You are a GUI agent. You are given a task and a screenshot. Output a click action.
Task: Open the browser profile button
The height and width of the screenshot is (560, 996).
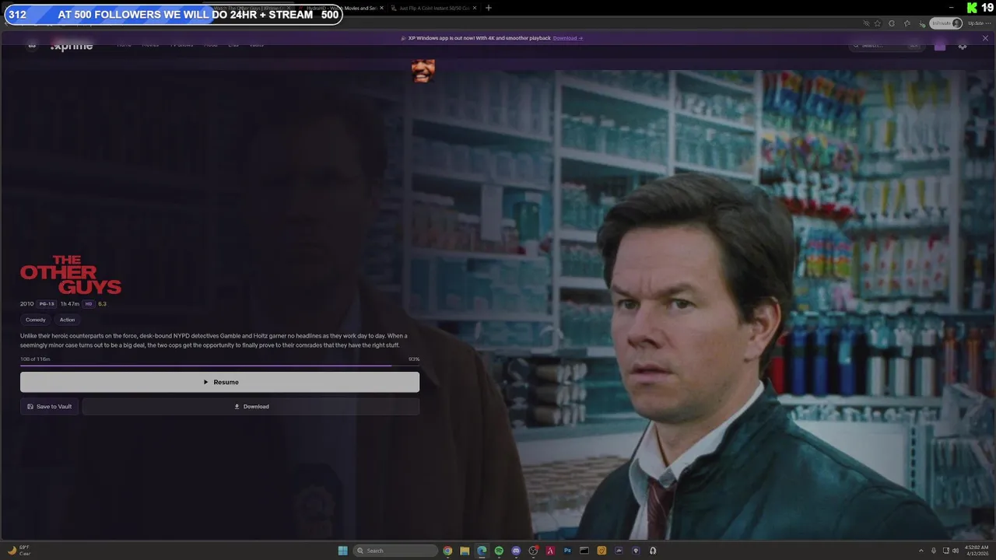point(947,23)
